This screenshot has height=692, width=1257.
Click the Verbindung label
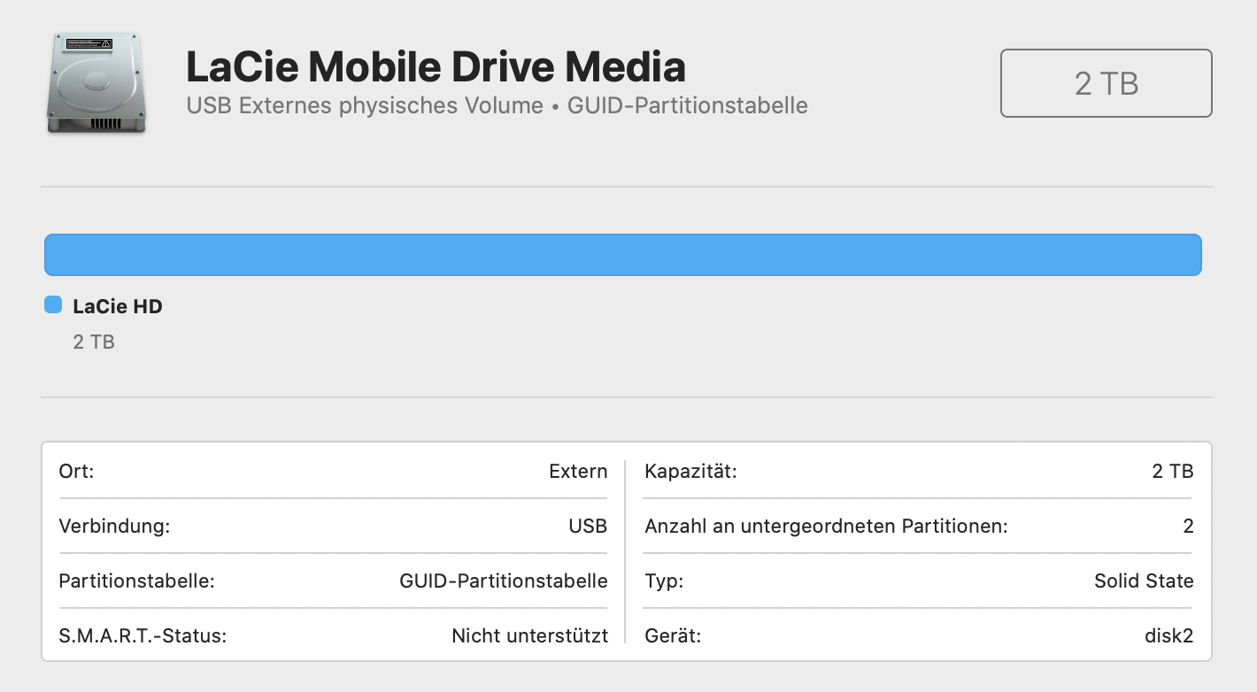pyautogui.click(x=114, y=527)
